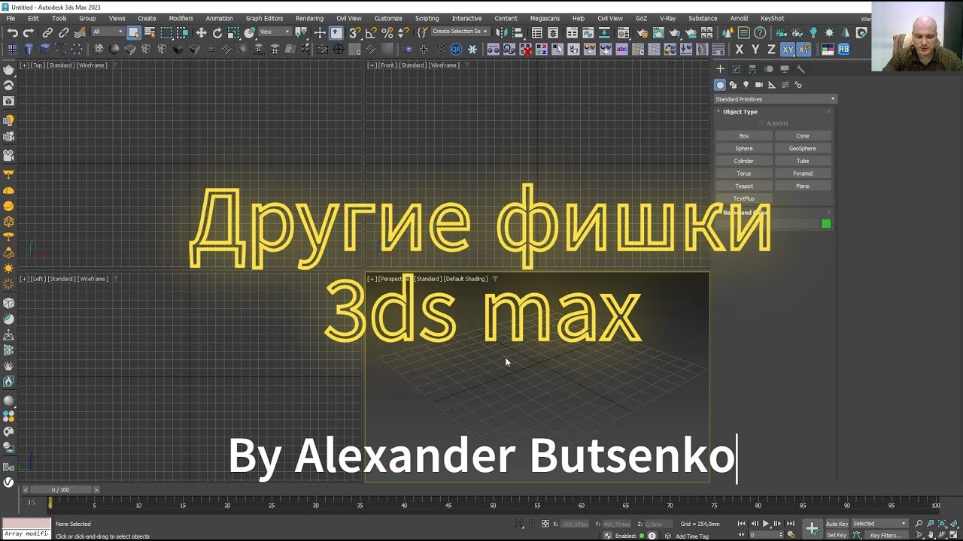
Task: Select the Link objects tool
Action: click(47, 33)
